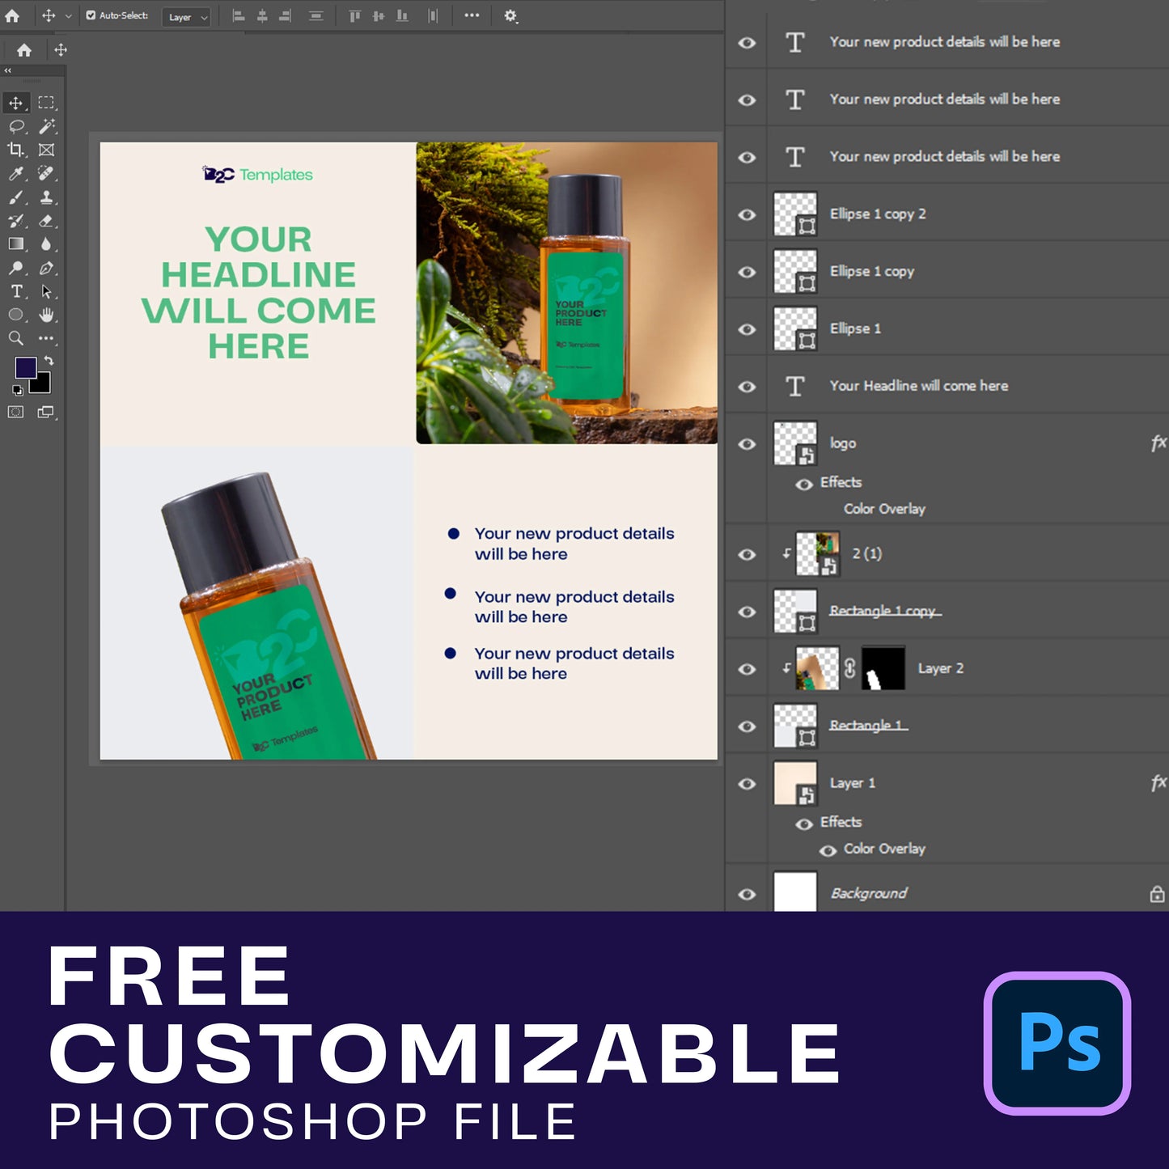Open the Auto-Select Layer dropdown
Screen dimensions: 1169x1169
coord(187,17)
